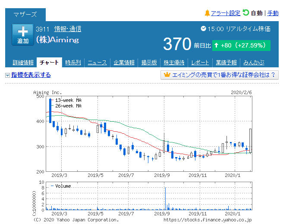
Task: Click the orange alert bell icon
Action: pos(207,13)
